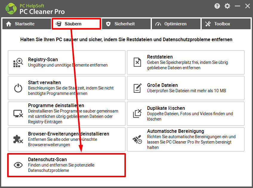The height and width of the screenshot is (188, 253).
Task: Click the Duplikate löschen copy icon
Action: [x=137, y=113]
